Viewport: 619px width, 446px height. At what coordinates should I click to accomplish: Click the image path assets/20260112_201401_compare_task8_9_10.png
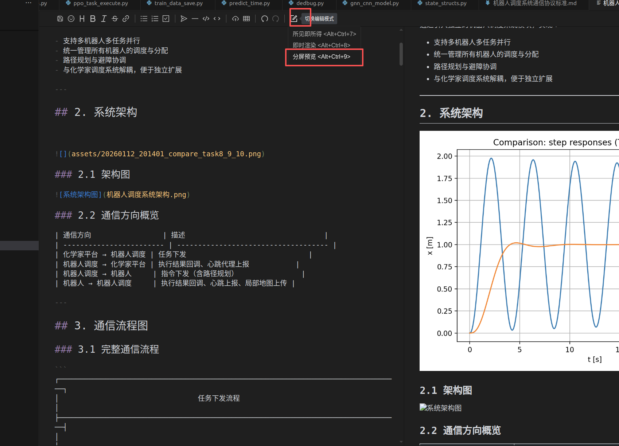pos(166,154)
